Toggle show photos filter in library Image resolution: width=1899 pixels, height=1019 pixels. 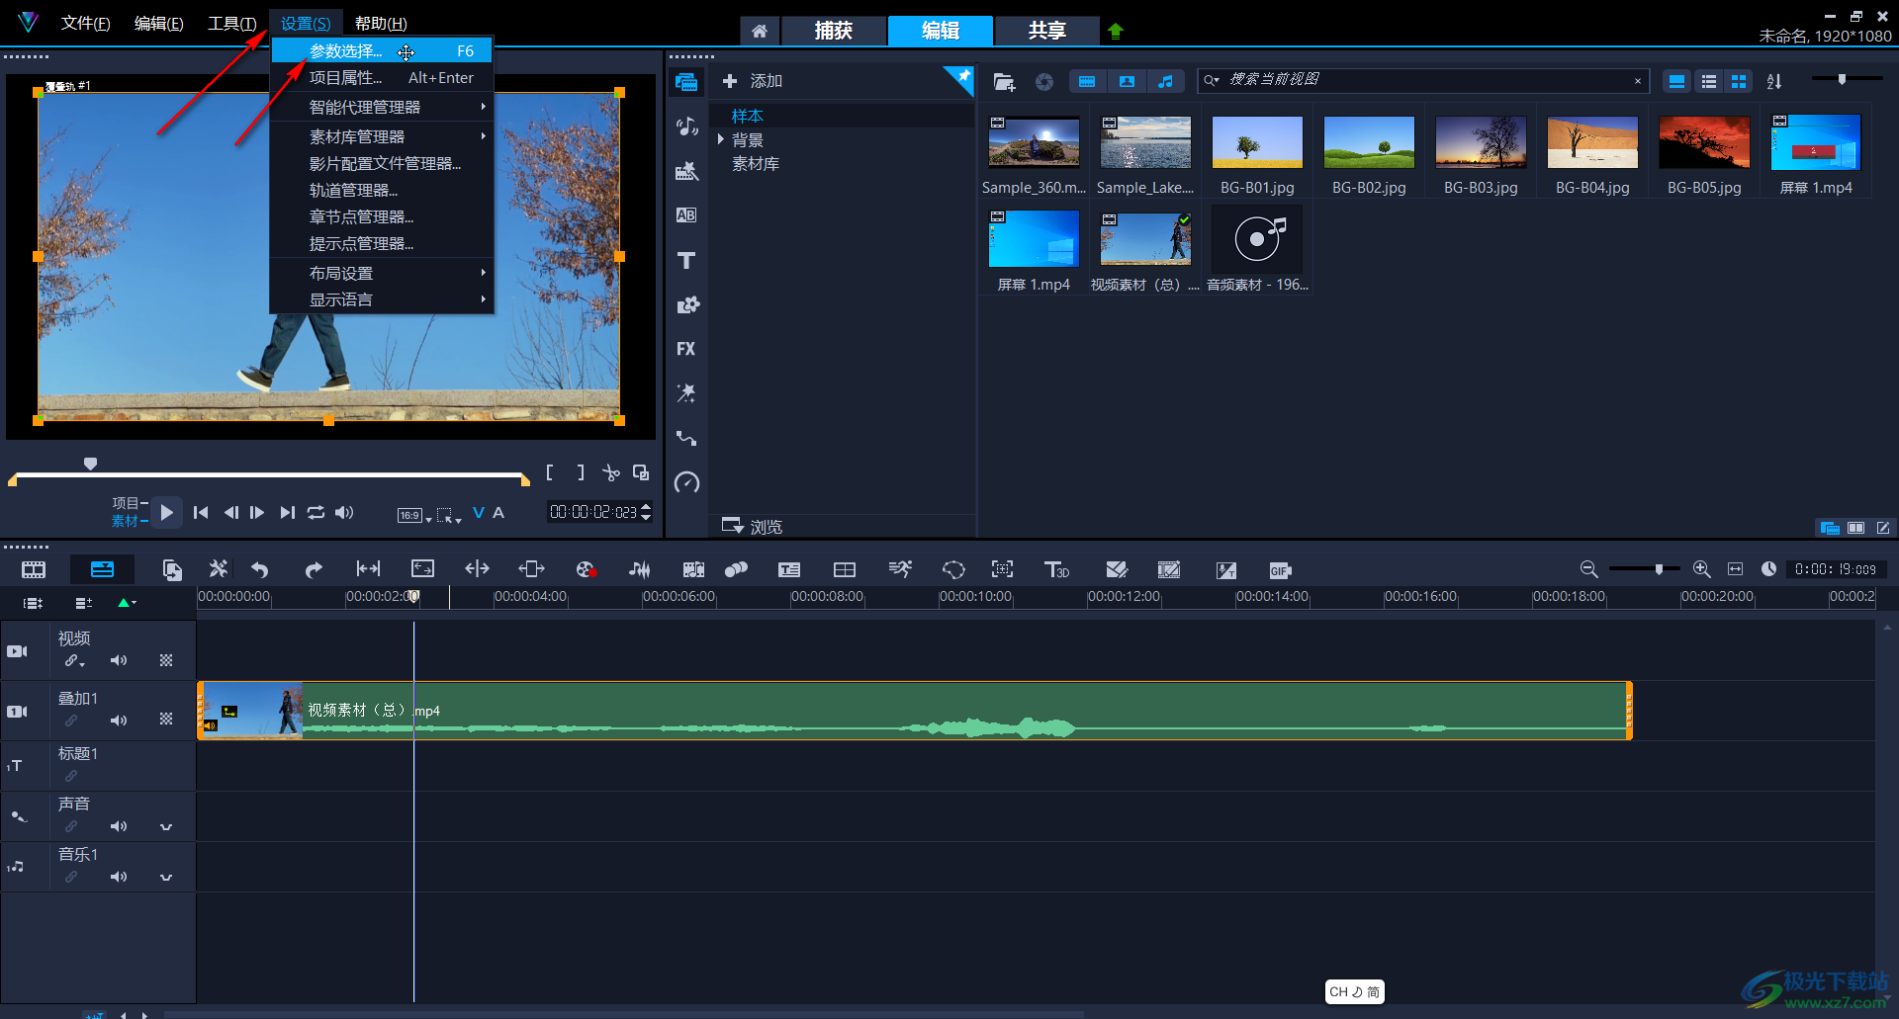pyautogui.click(x=1127, y=81)
